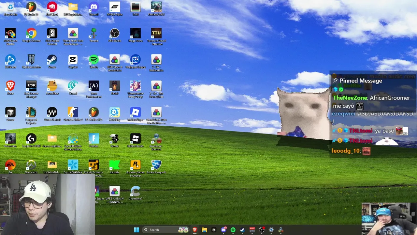Launch Roblox Player desktop shortcut

136,115
